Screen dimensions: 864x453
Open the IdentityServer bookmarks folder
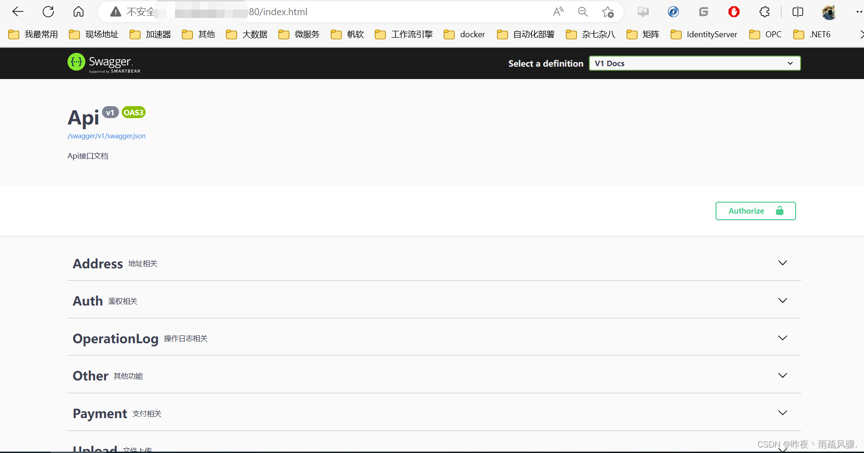tap(704, 34)
